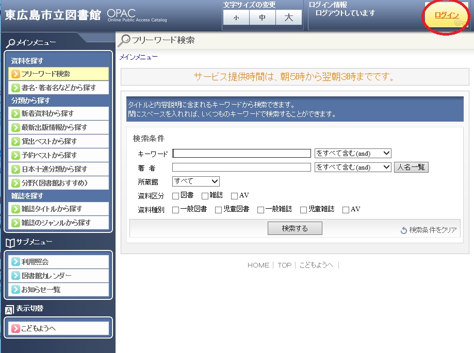Image resolution: width=474 pixels, height=353 pixels.
Task: Check 児童図書 under 資料種別
Action: point(218,210)
